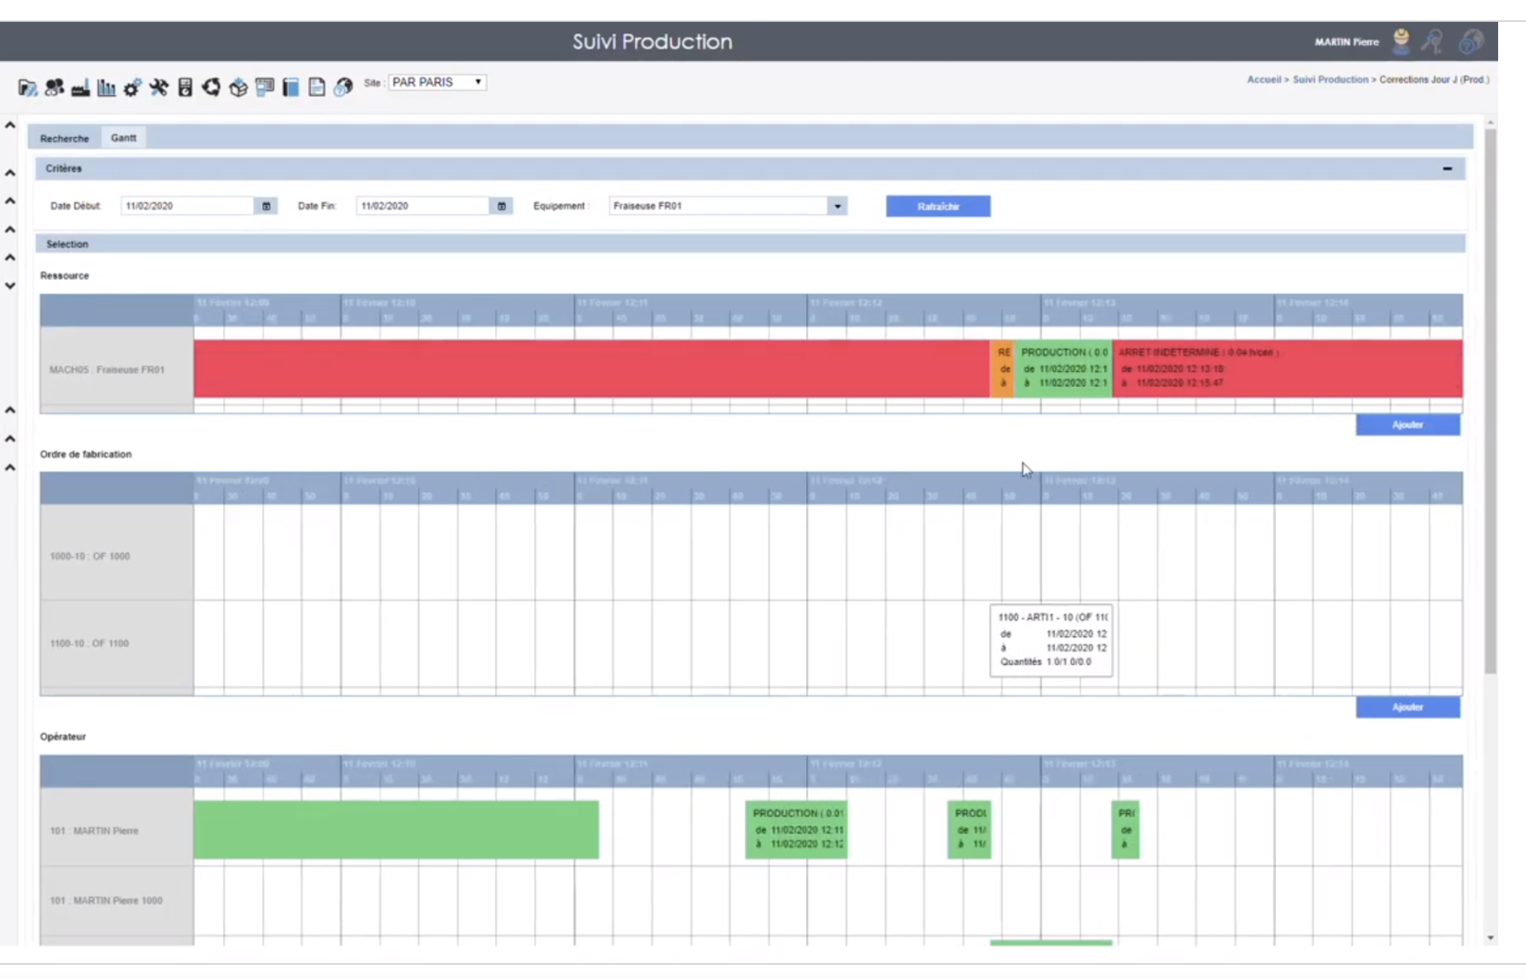This screenshot has width=1526, height=979.
Task: Click the Date Fin input field
Action: tap(422, 206)
